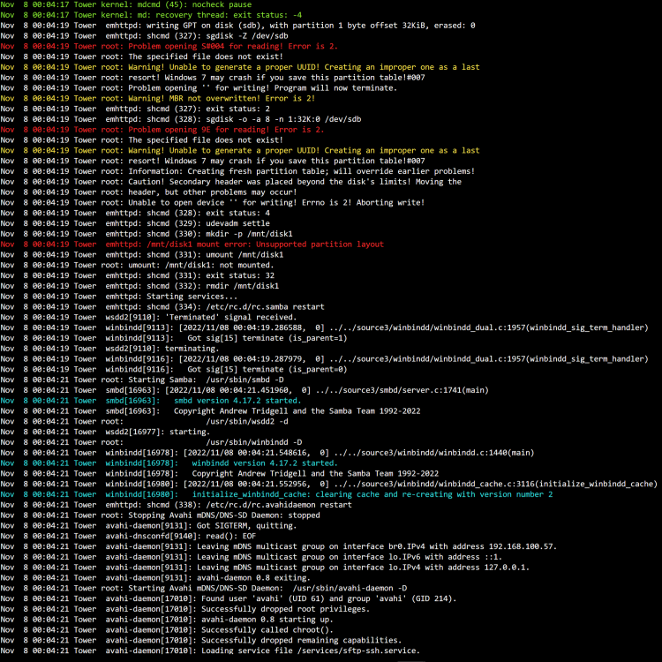Click "Found user 'avahi' (UID 61)" line
Image resolution: width=662 pixels, height=662 pixels.
pyautogui.click(x=229, y=598)
